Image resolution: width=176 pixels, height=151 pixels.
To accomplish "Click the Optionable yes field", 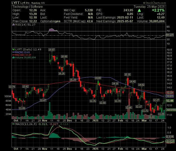I will 50,21.
